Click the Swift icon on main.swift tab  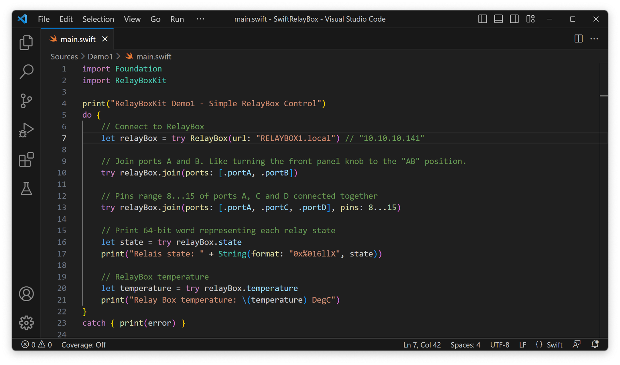53,39
